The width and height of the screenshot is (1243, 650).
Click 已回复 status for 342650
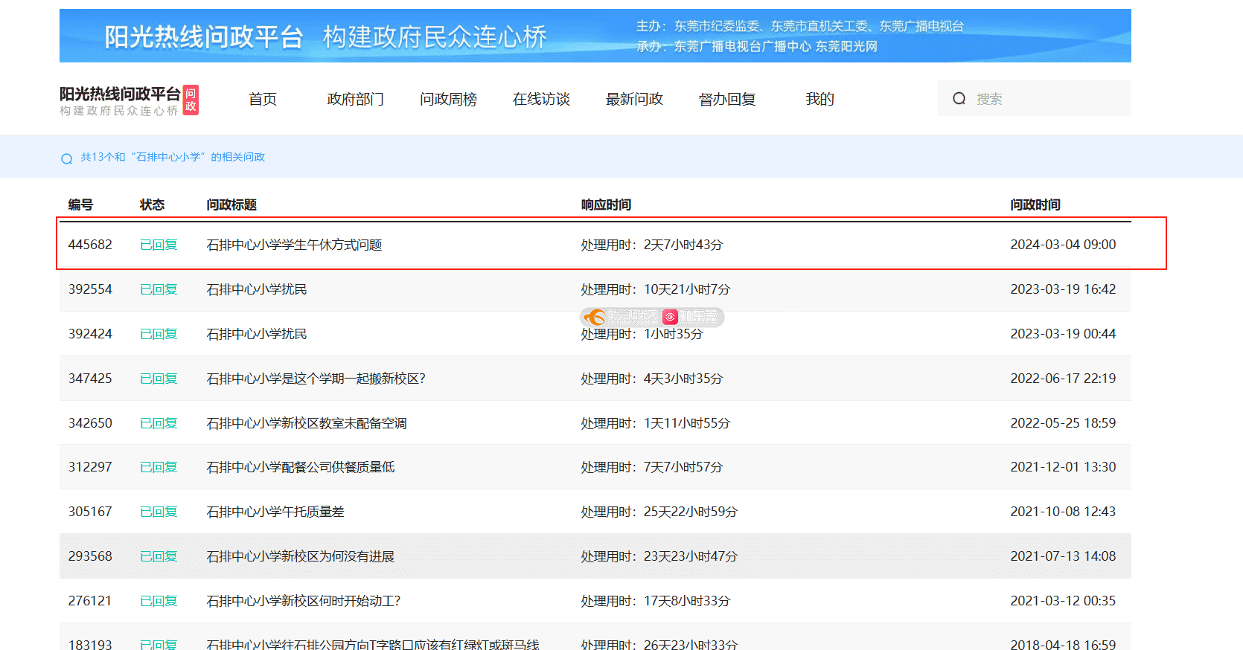click(x=159, y=423)
